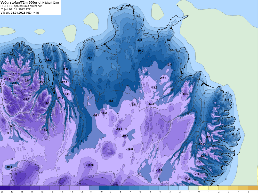This screenshot has width=258, height=193.
Task: Click the temperature value "-12.9" on the map
Action: point(163,78)
